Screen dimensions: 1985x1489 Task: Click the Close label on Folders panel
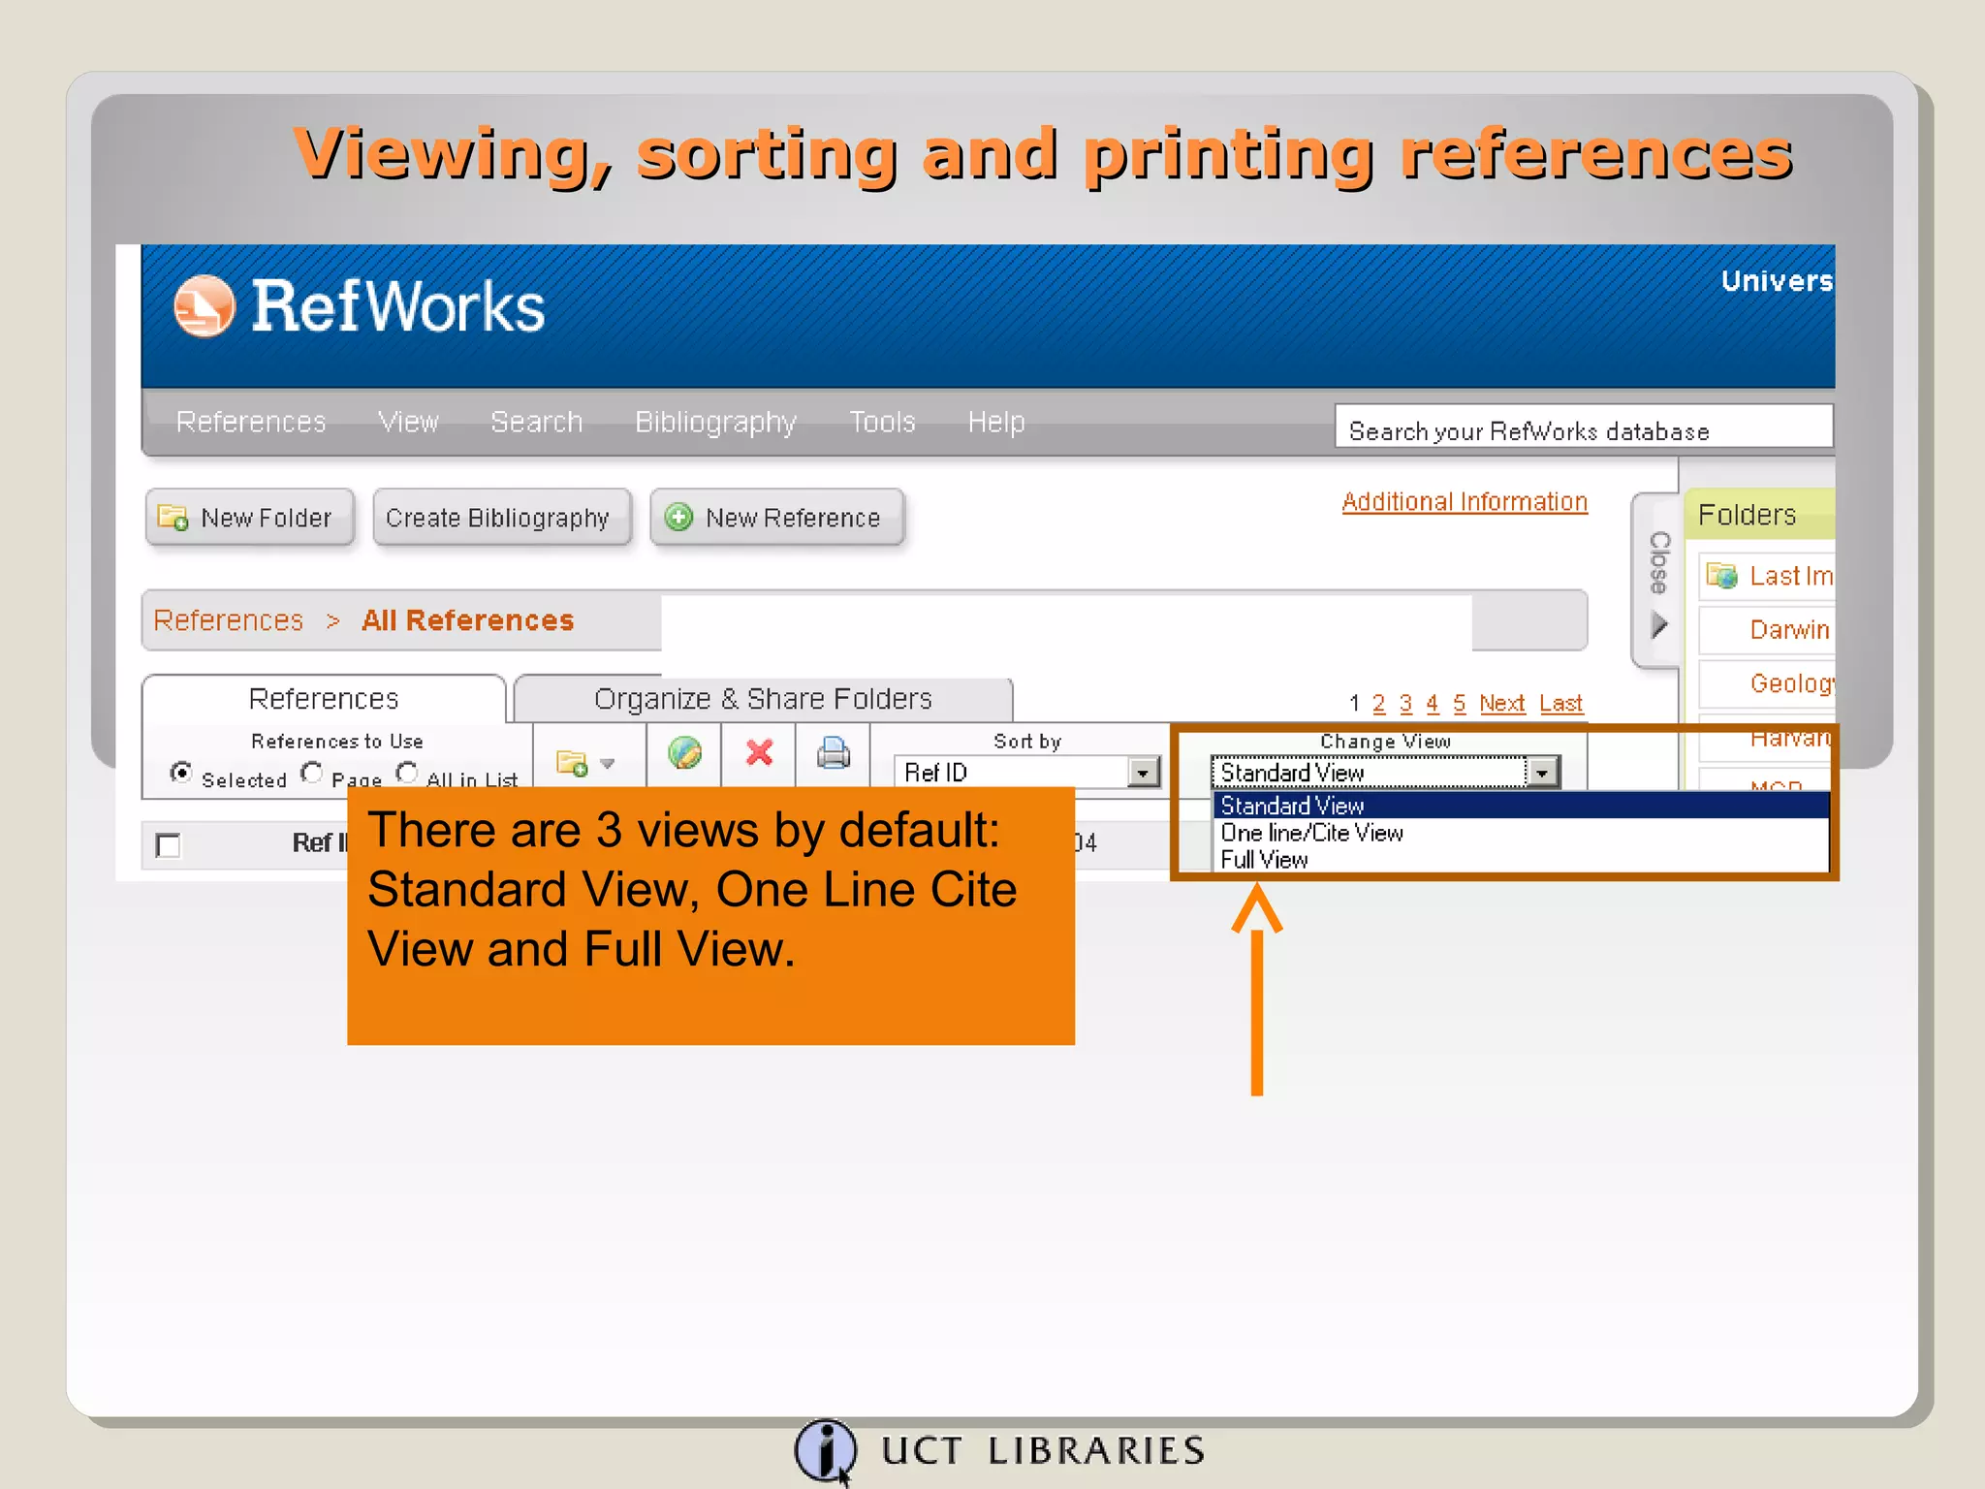(1659, 563)
